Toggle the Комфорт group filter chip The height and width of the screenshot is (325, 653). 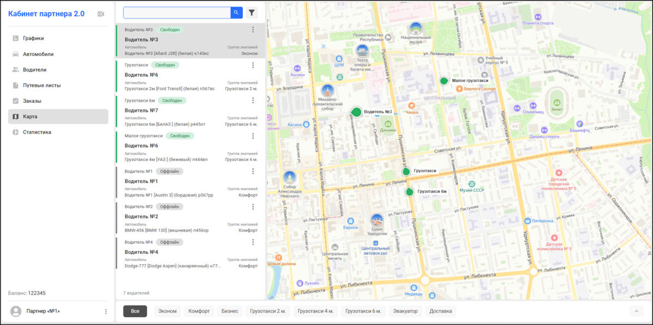(199, 311)
